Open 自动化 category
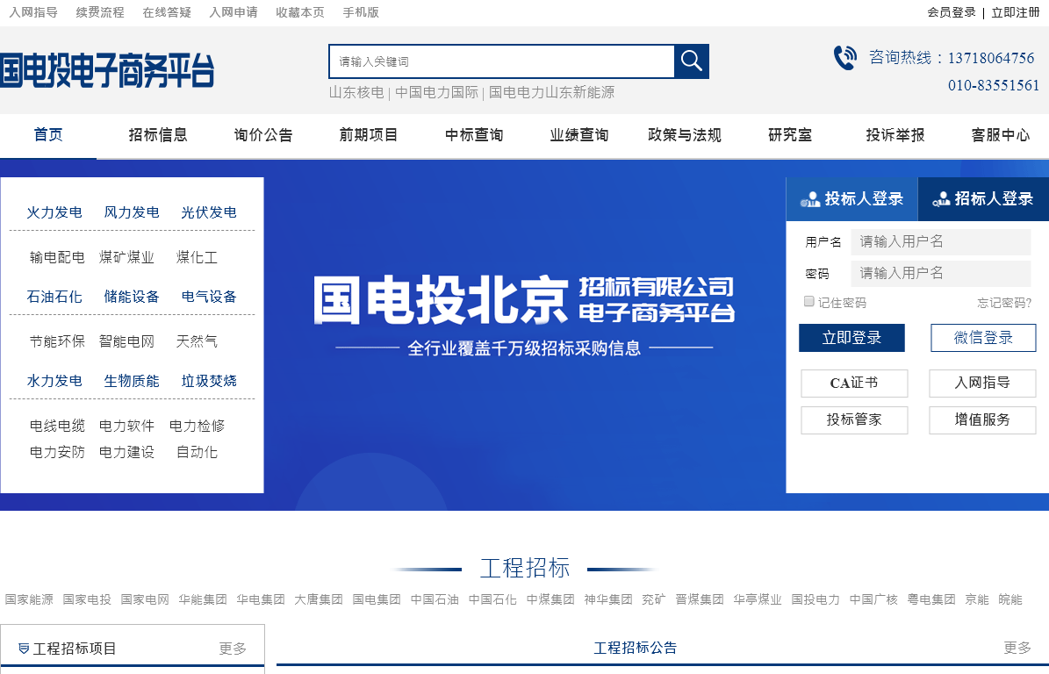 pyautogui.click(x=197, y=453)
